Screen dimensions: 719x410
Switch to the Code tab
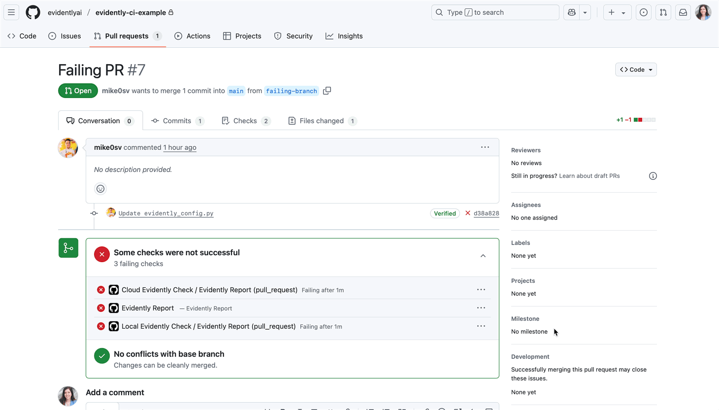pyautogui.click(x=22, y=36)
